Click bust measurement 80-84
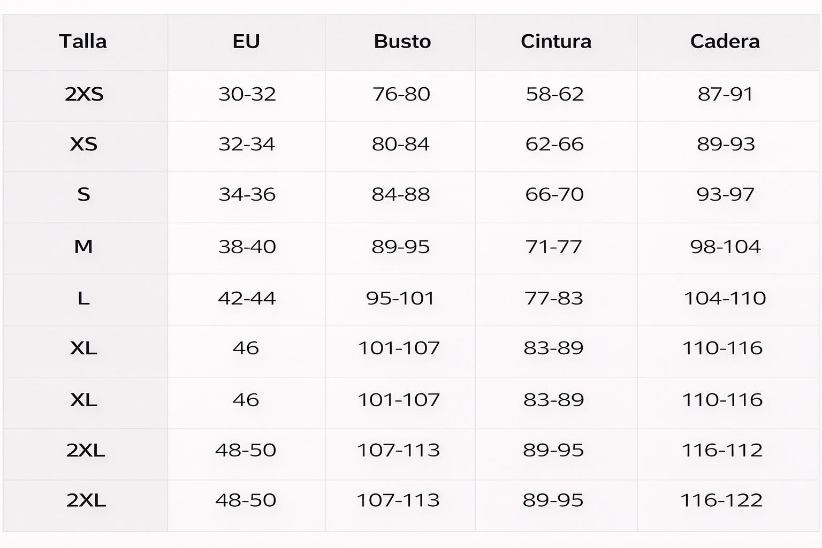Image resolution: width=822 pixels, height=548 pixels. (x=401, y=144)
